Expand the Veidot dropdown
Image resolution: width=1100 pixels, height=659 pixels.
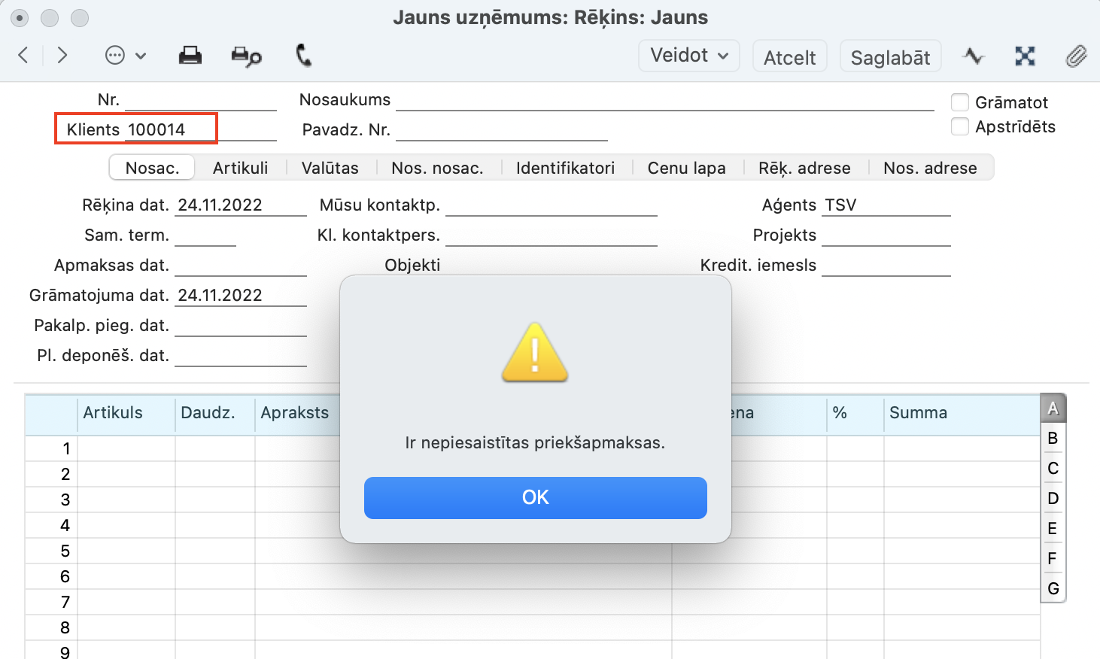pos(688,56)
